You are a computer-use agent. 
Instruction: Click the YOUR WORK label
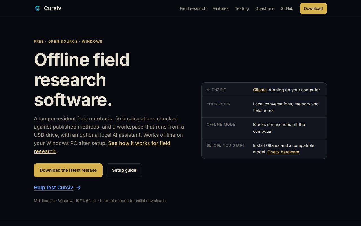pos(219,104)
